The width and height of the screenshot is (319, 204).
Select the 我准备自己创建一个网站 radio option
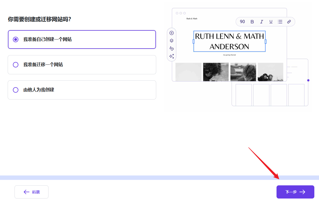pyautogui.click(x=16, y=39)
